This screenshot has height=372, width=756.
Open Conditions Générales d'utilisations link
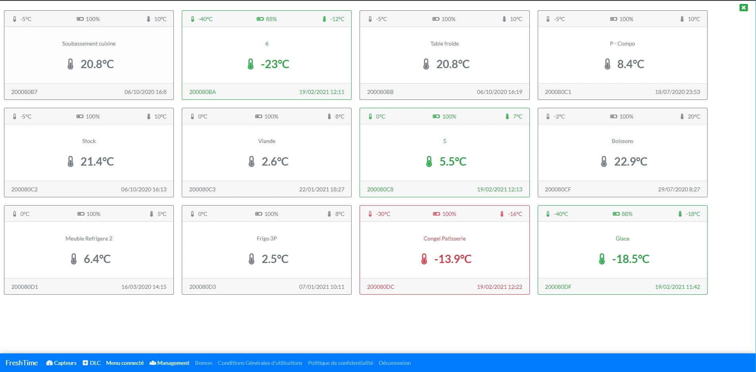[x=260, y=363]
